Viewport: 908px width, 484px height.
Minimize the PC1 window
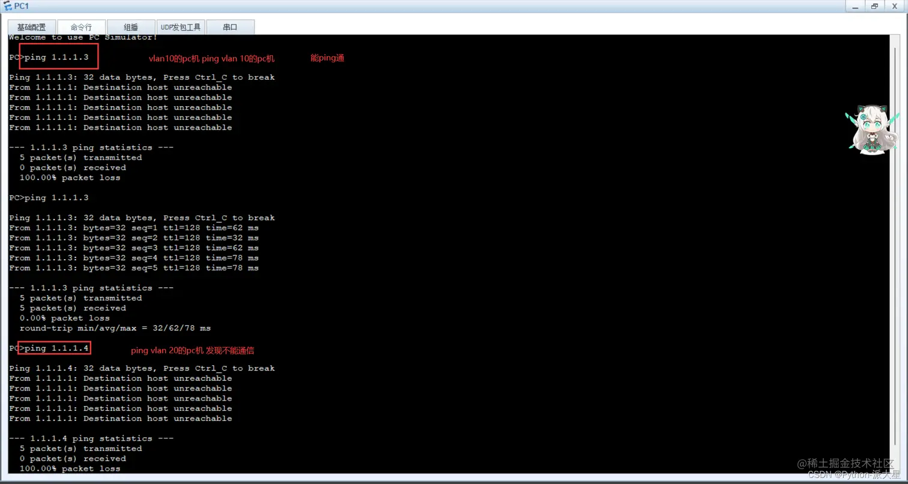click(855, 6)
